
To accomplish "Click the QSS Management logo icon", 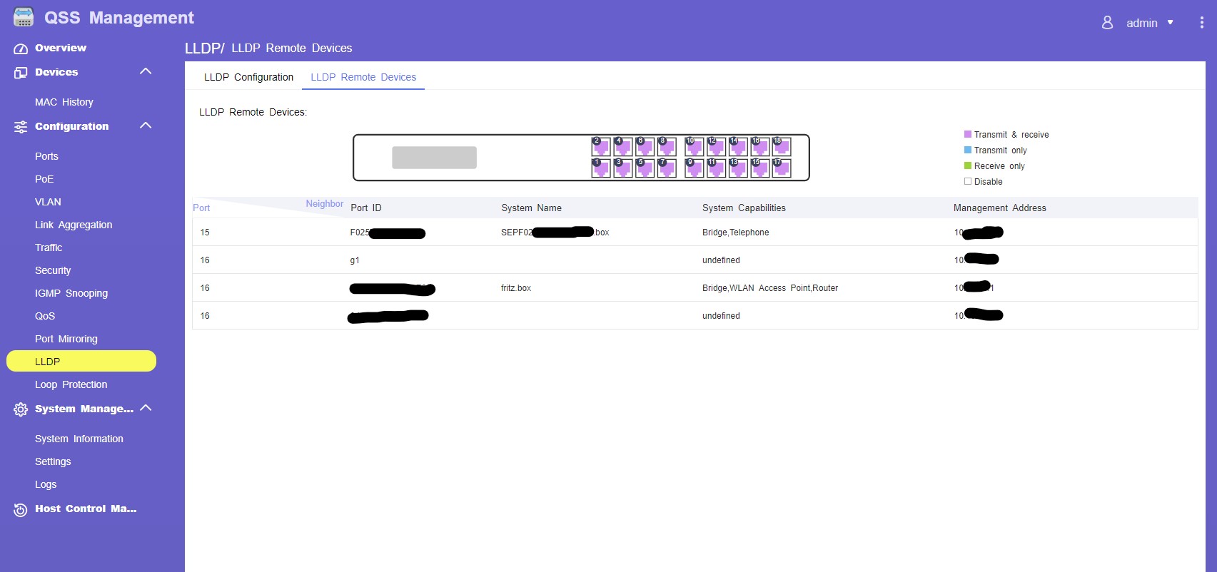I will pyautogui.click(x=24, y=18).
